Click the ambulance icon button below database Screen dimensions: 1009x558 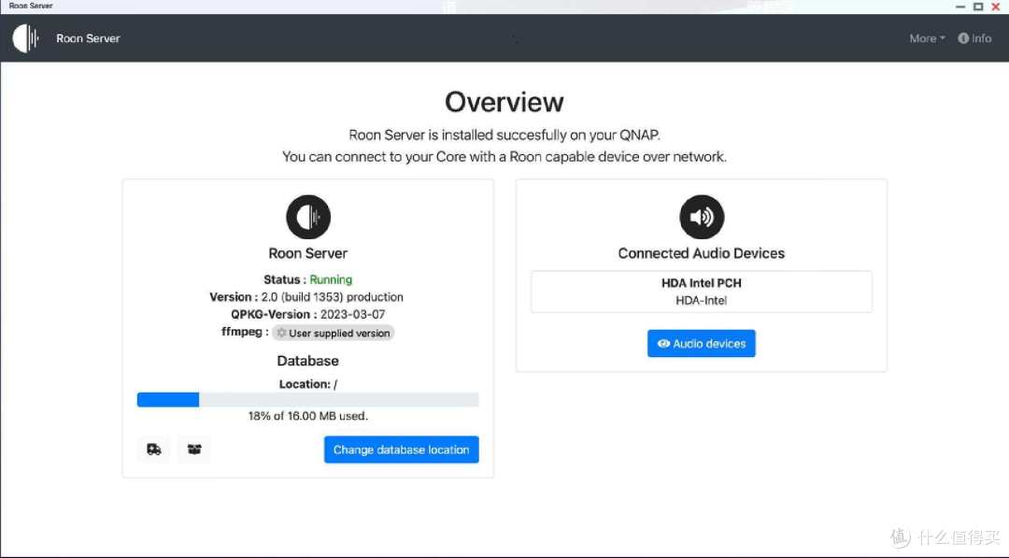[154, 450]
